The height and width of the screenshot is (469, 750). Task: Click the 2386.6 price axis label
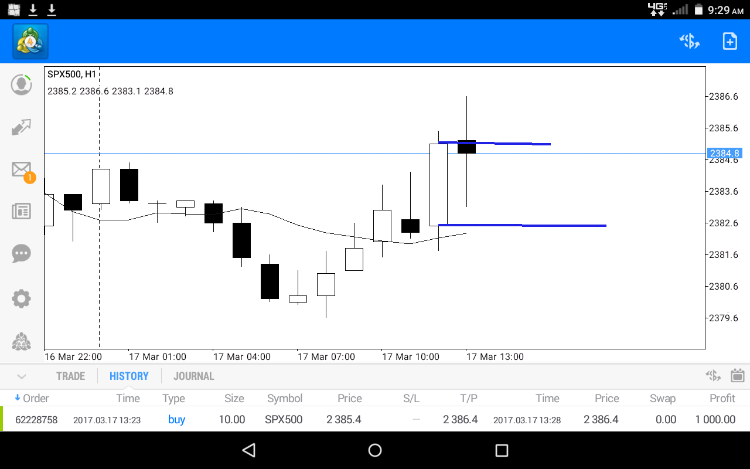click(x=724, y=97)
